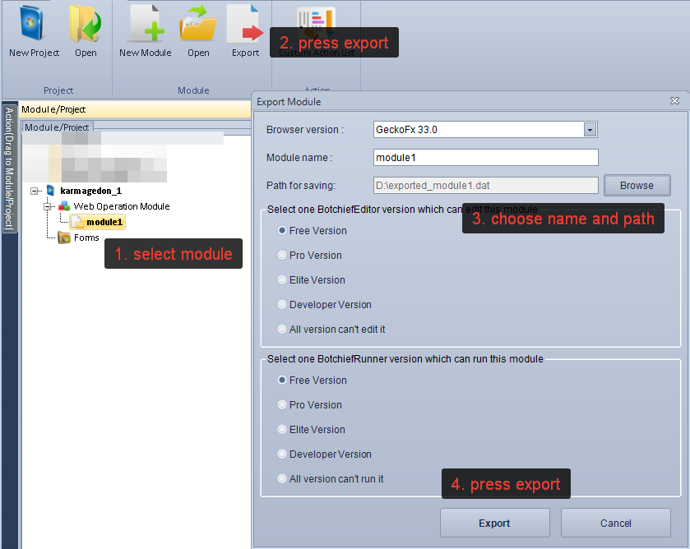Viewport: 690px width, 549px height.
Task: Collapse the Web Operation Module node
Action: pyautogui.click(x=49, y=206)
